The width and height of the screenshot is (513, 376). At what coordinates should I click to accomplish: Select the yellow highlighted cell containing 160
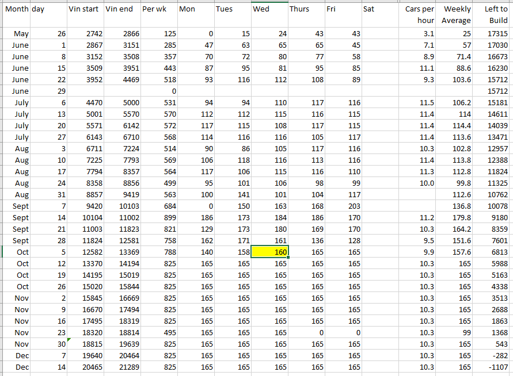(x=269, y=252)
